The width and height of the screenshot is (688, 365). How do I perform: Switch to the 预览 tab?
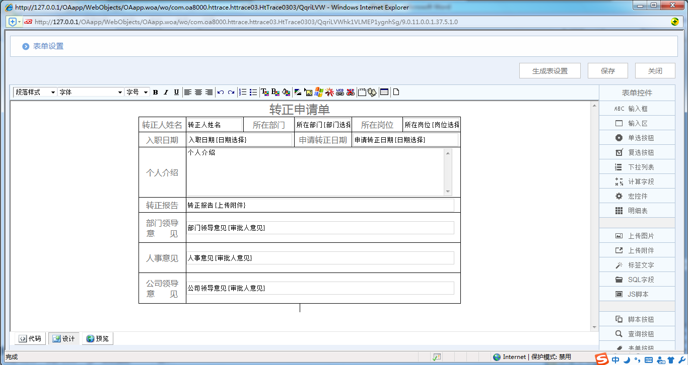[97, 339]
